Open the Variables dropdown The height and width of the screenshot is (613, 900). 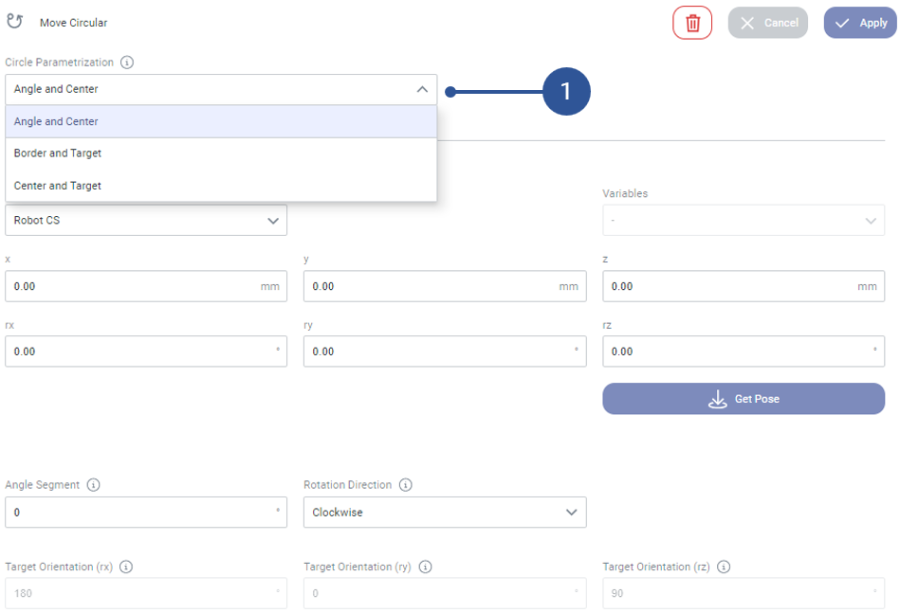point(744,220)
